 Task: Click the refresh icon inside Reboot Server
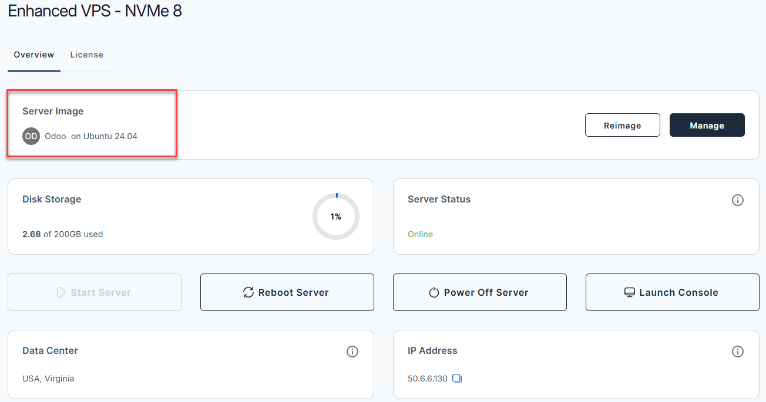point(248,292)
